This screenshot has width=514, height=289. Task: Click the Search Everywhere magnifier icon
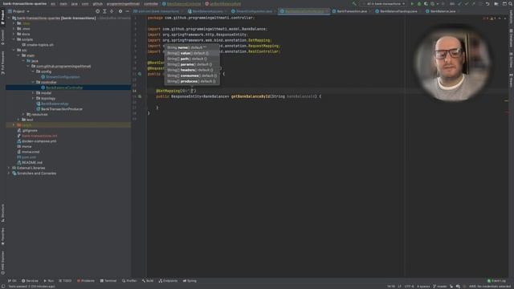click(511, 3)
